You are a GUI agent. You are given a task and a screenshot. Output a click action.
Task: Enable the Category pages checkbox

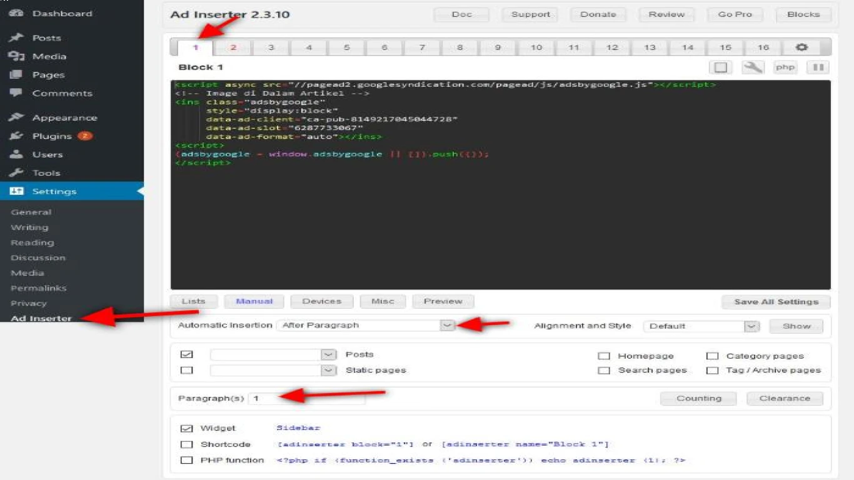[712, 356]
